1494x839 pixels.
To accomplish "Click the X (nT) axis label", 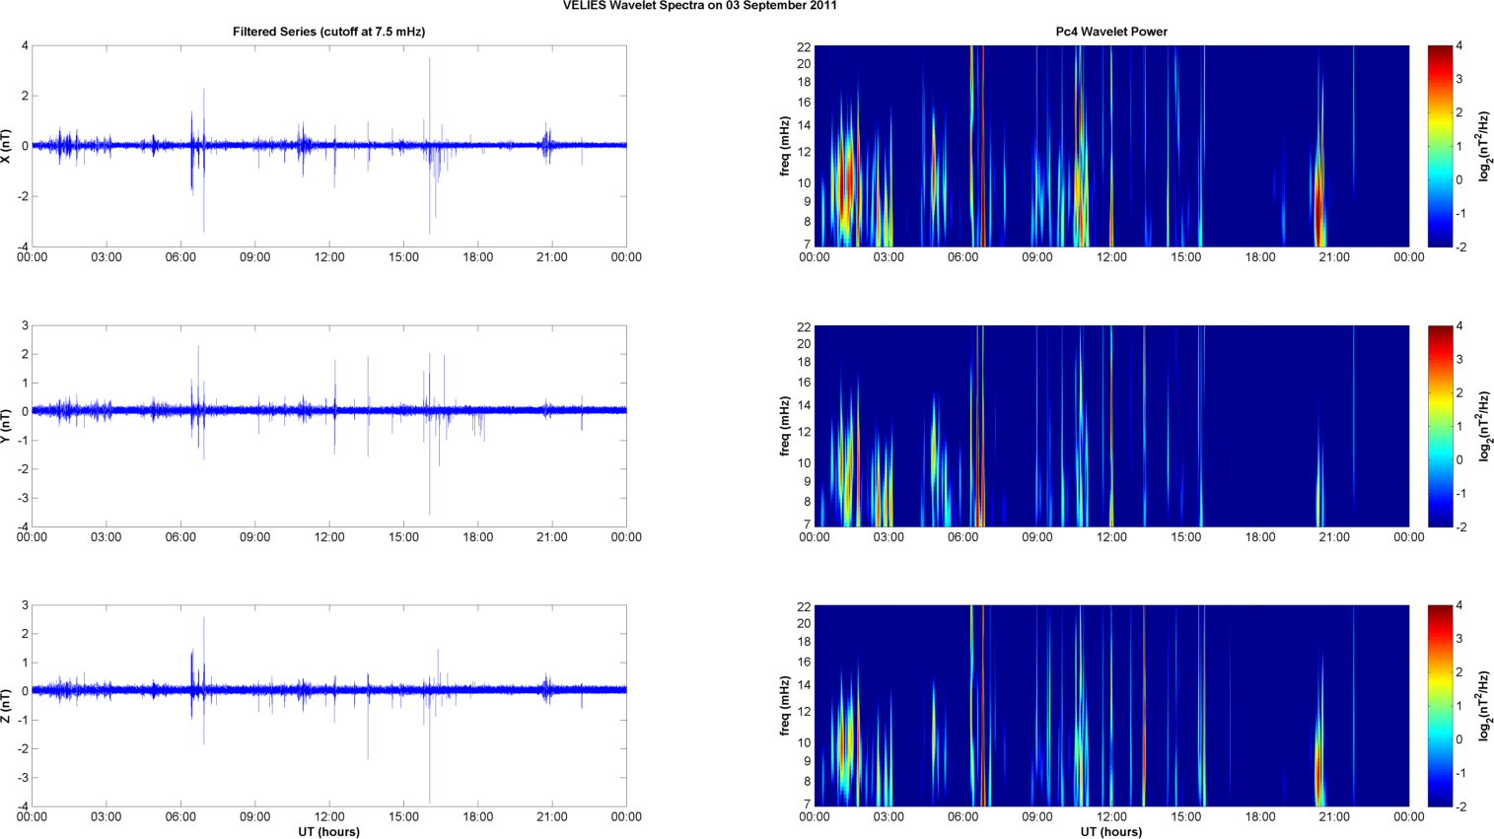I will click(x=7, y=146).
